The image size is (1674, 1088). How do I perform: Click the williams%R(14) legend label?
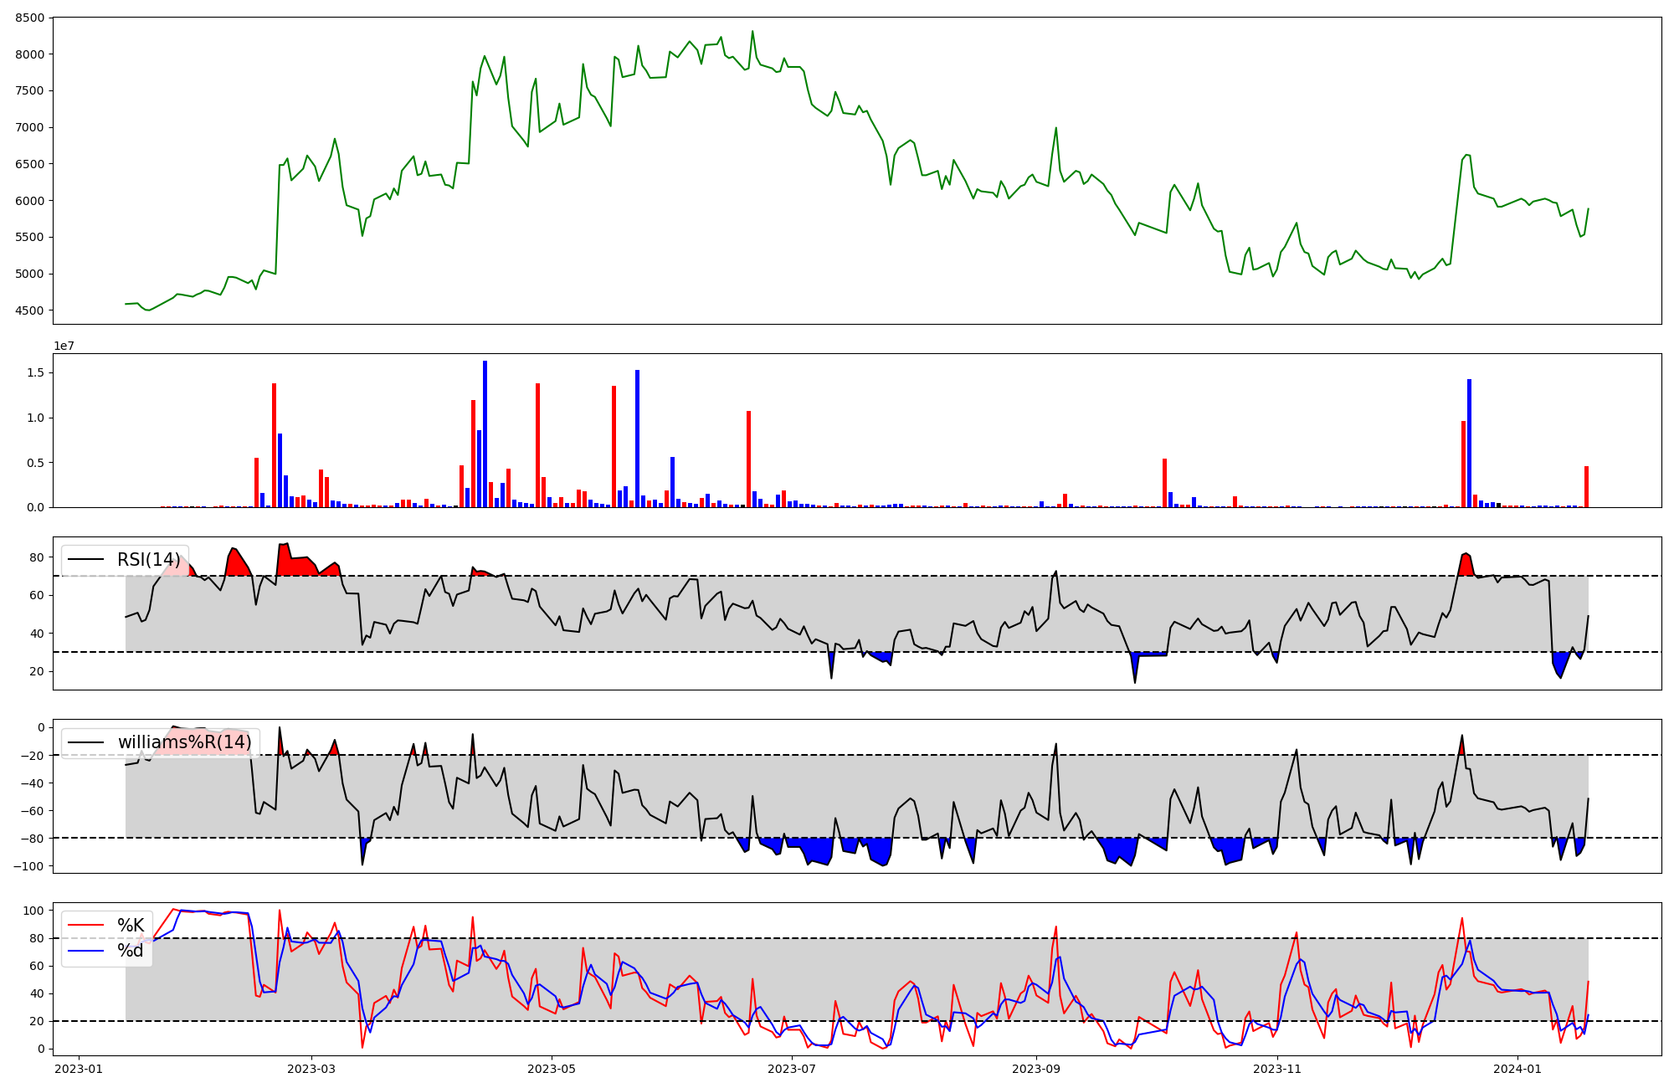point(184,742)
